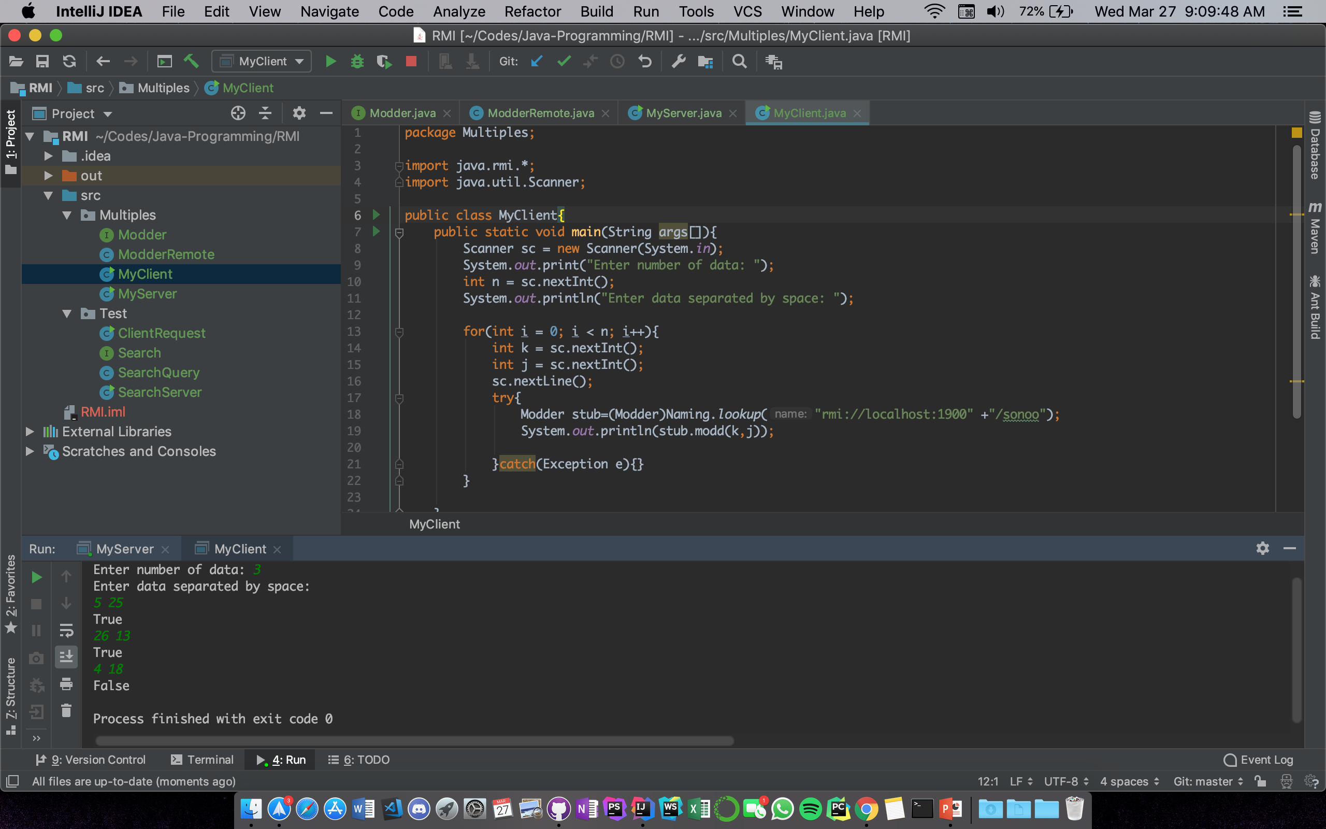This screenshot has width=1326, height=829.
Task: Click the Git update project arrow
Action: pyautogui.click(x=537, y=62)
